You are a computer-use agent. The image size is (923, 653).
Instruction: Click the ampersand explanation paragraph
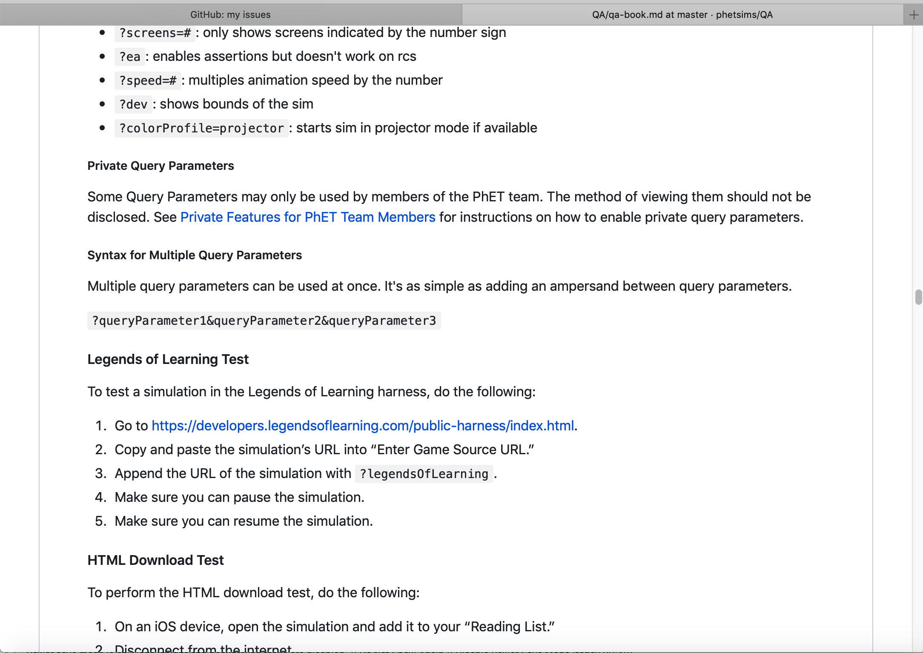coord(439,286)
